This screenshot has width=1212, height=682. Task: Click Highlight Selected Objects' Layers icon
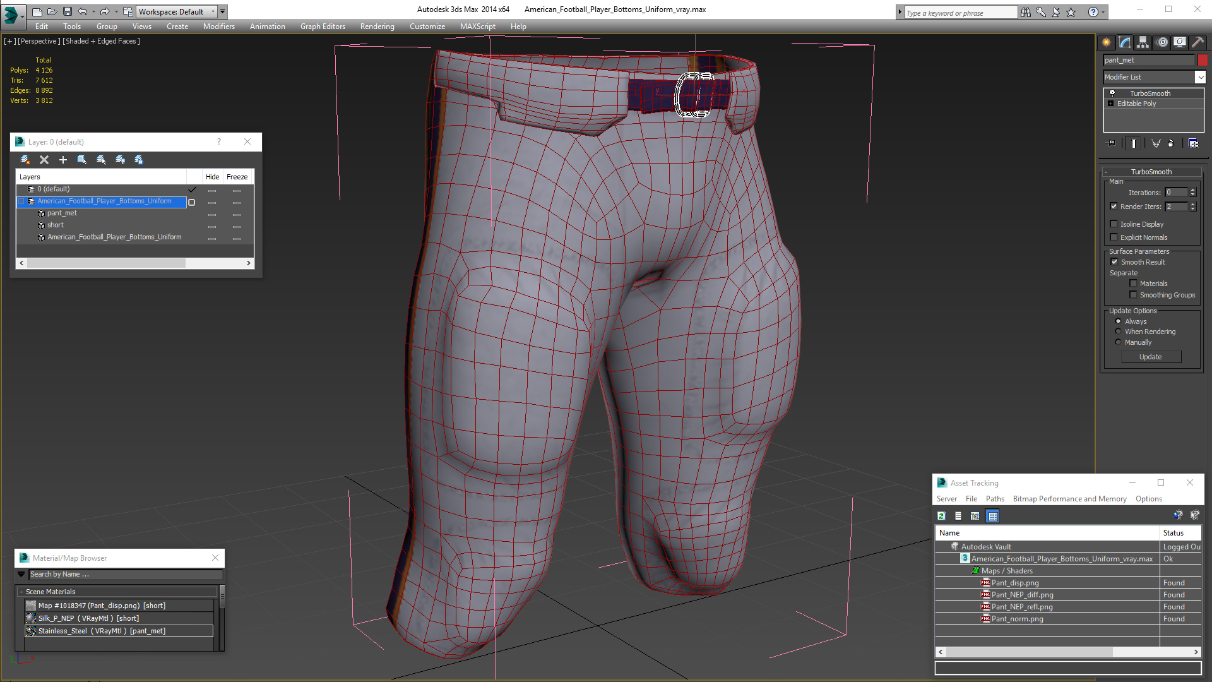pos(101,160)
